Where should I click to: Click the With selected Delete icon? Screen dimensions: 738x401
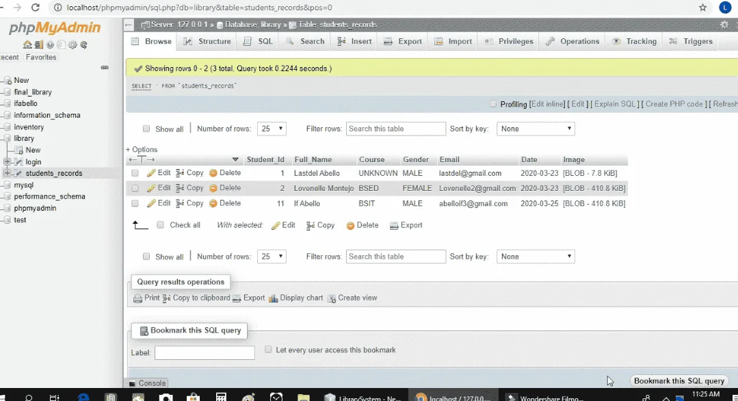(x=350, y=225)
